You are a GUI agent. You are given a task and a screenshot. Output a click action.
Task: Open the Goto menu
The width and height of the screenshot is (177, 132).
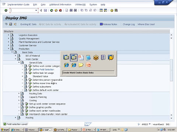click(x=43, y=5)
